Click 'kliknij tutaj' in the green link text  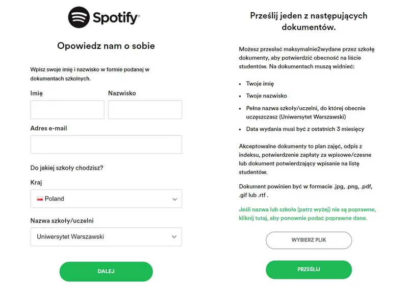(253, 218)
